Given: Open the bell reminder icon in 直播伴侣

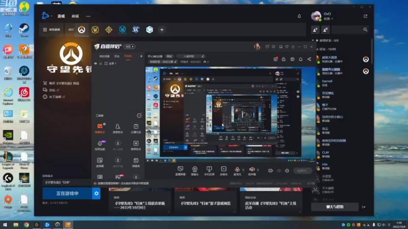Looking at the screenshot, I should (300, 59).
